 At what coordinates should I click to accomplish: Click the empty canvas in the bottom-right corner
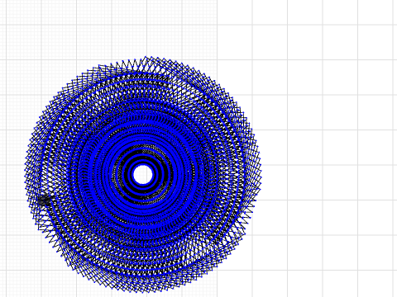click(x=358, y=275)
